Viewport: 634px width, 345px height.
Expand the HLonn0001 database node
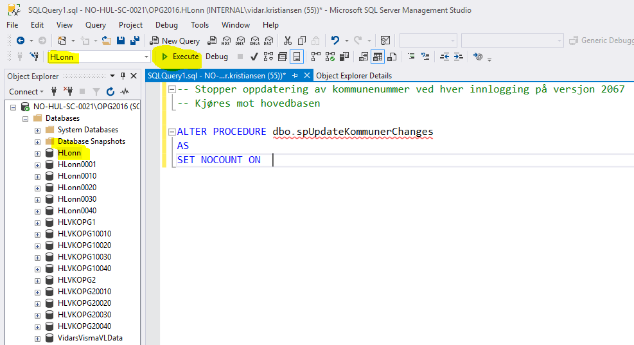(38, 165)
